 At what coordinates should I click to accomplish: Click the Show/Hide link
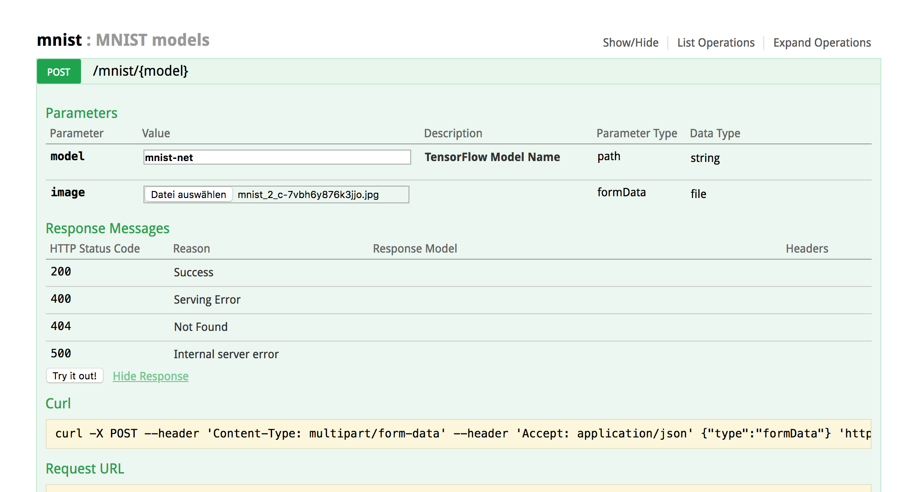630,43
